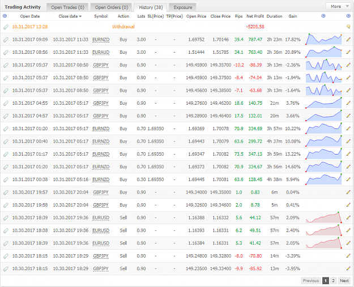The image size is (354, 287).
Task: Switch to Open Trades (0) tab
Action: [67, 7]
